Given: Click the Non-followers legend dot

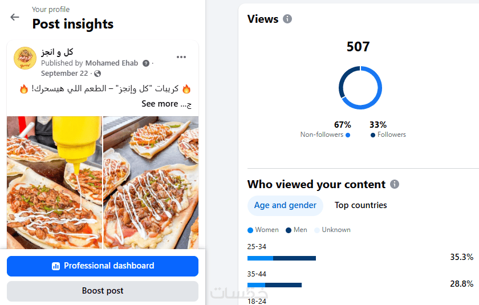Looking at the screenshot, I should coord(347,135).
